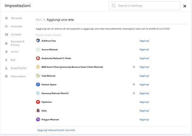Open the Informazioni settings tab

(x=18, y=76)
